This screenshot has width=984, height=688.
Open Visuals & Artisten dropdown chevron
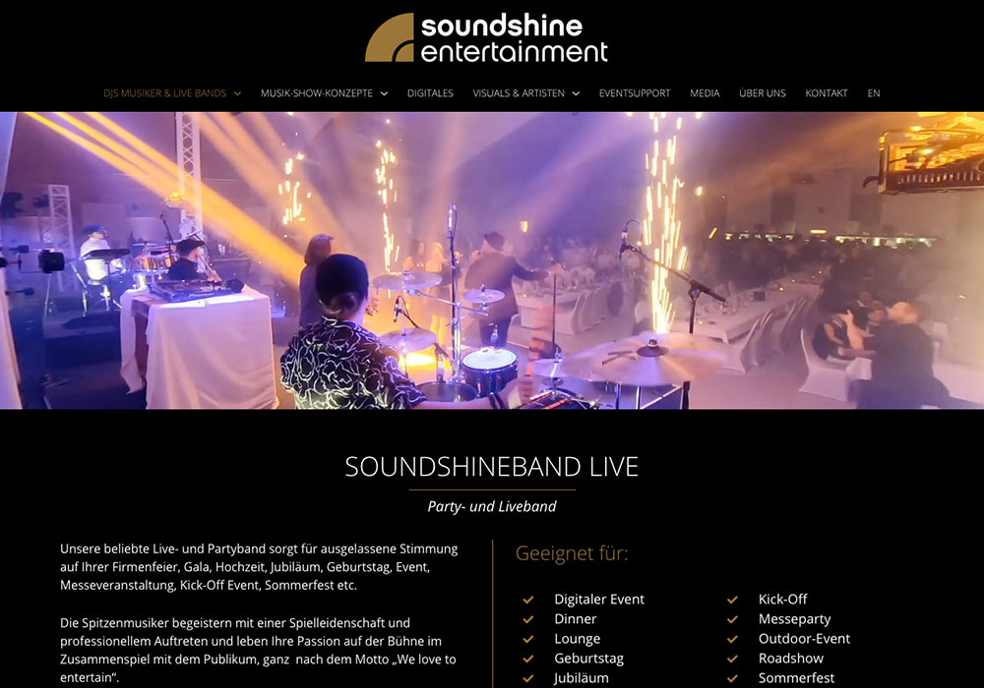(576, 94)
